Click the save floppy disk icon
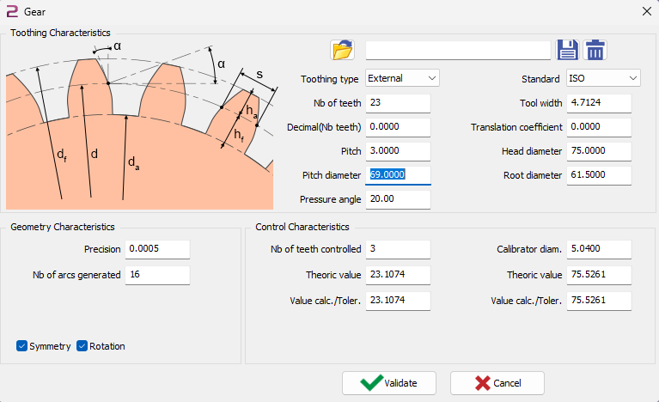Image resolution: width=659 pixels, height=402 pixels. point(566,50)
